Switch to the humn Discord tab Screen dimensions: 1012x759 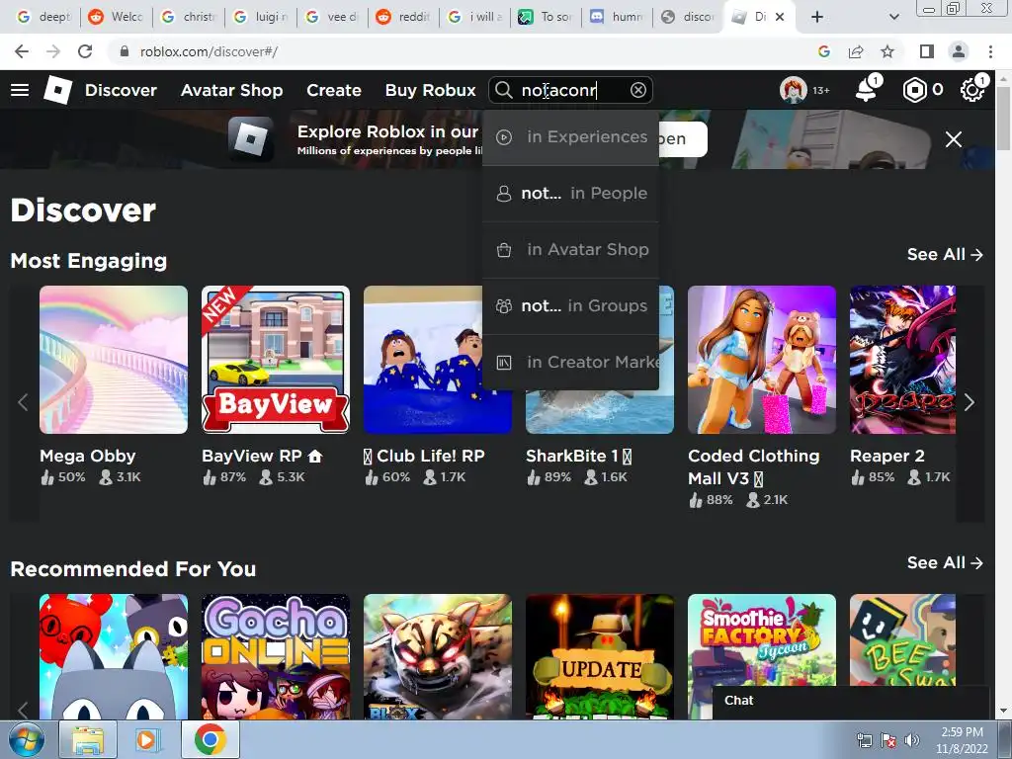point(617,17)
